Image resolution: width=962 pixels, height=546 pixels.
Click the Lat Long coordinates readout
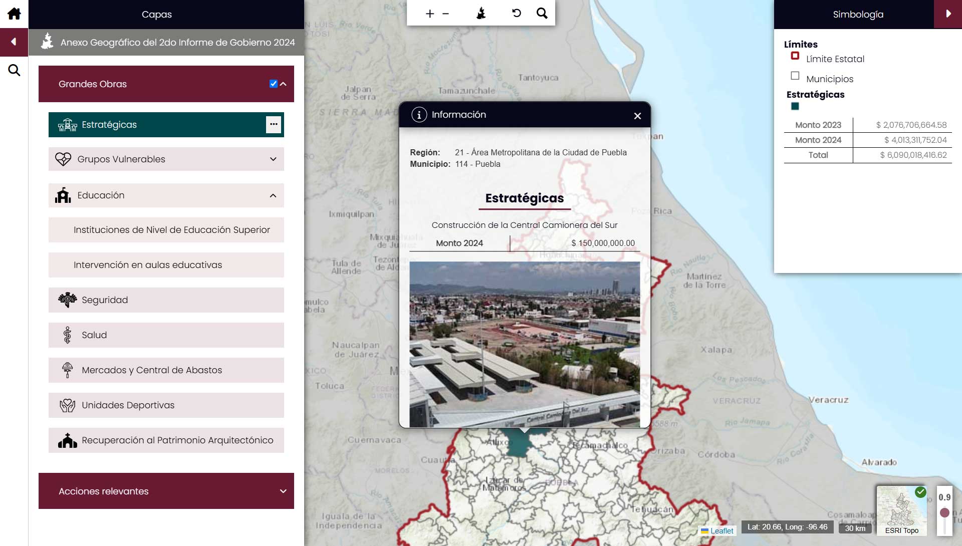788,527
